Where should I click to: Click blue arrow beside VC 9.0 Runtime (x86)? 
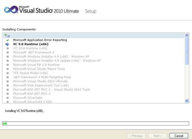point(7,44)
